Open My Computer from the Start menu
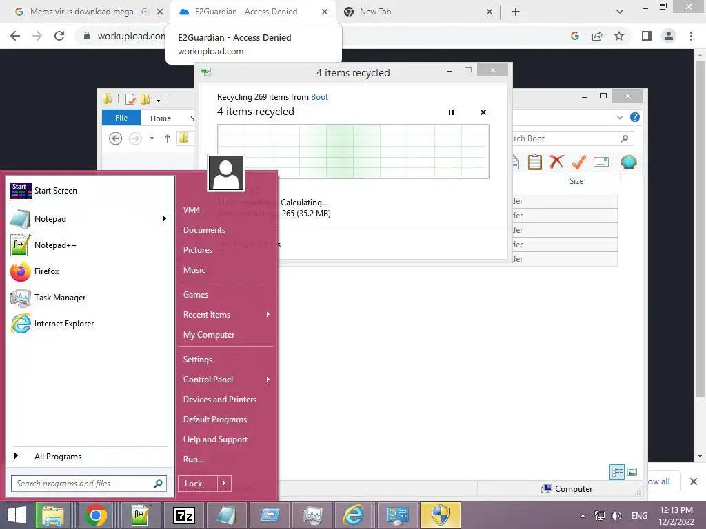Image resolution: width=706 pixels, height=529 pixels. 209,335
